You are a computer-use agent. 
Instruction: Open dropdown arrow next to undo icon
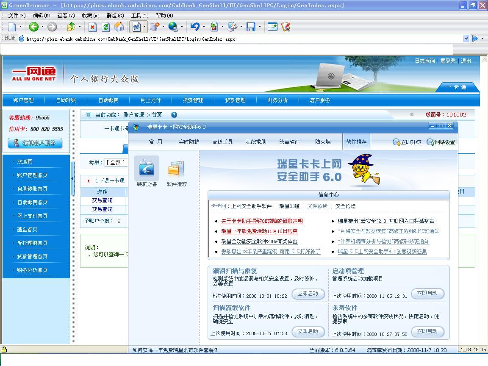(204, 27)
